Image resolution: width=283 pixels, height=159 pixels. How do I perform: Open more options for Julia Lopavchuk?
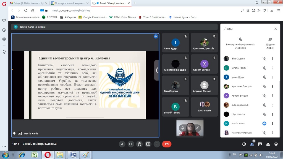pyautogui.click(x=272, y=105)
